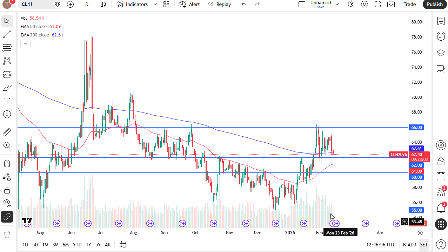Screen dimensions: 448x252
Task: Toggle B-ADJ contract adjustment
Action: click(x=409, y=245)
